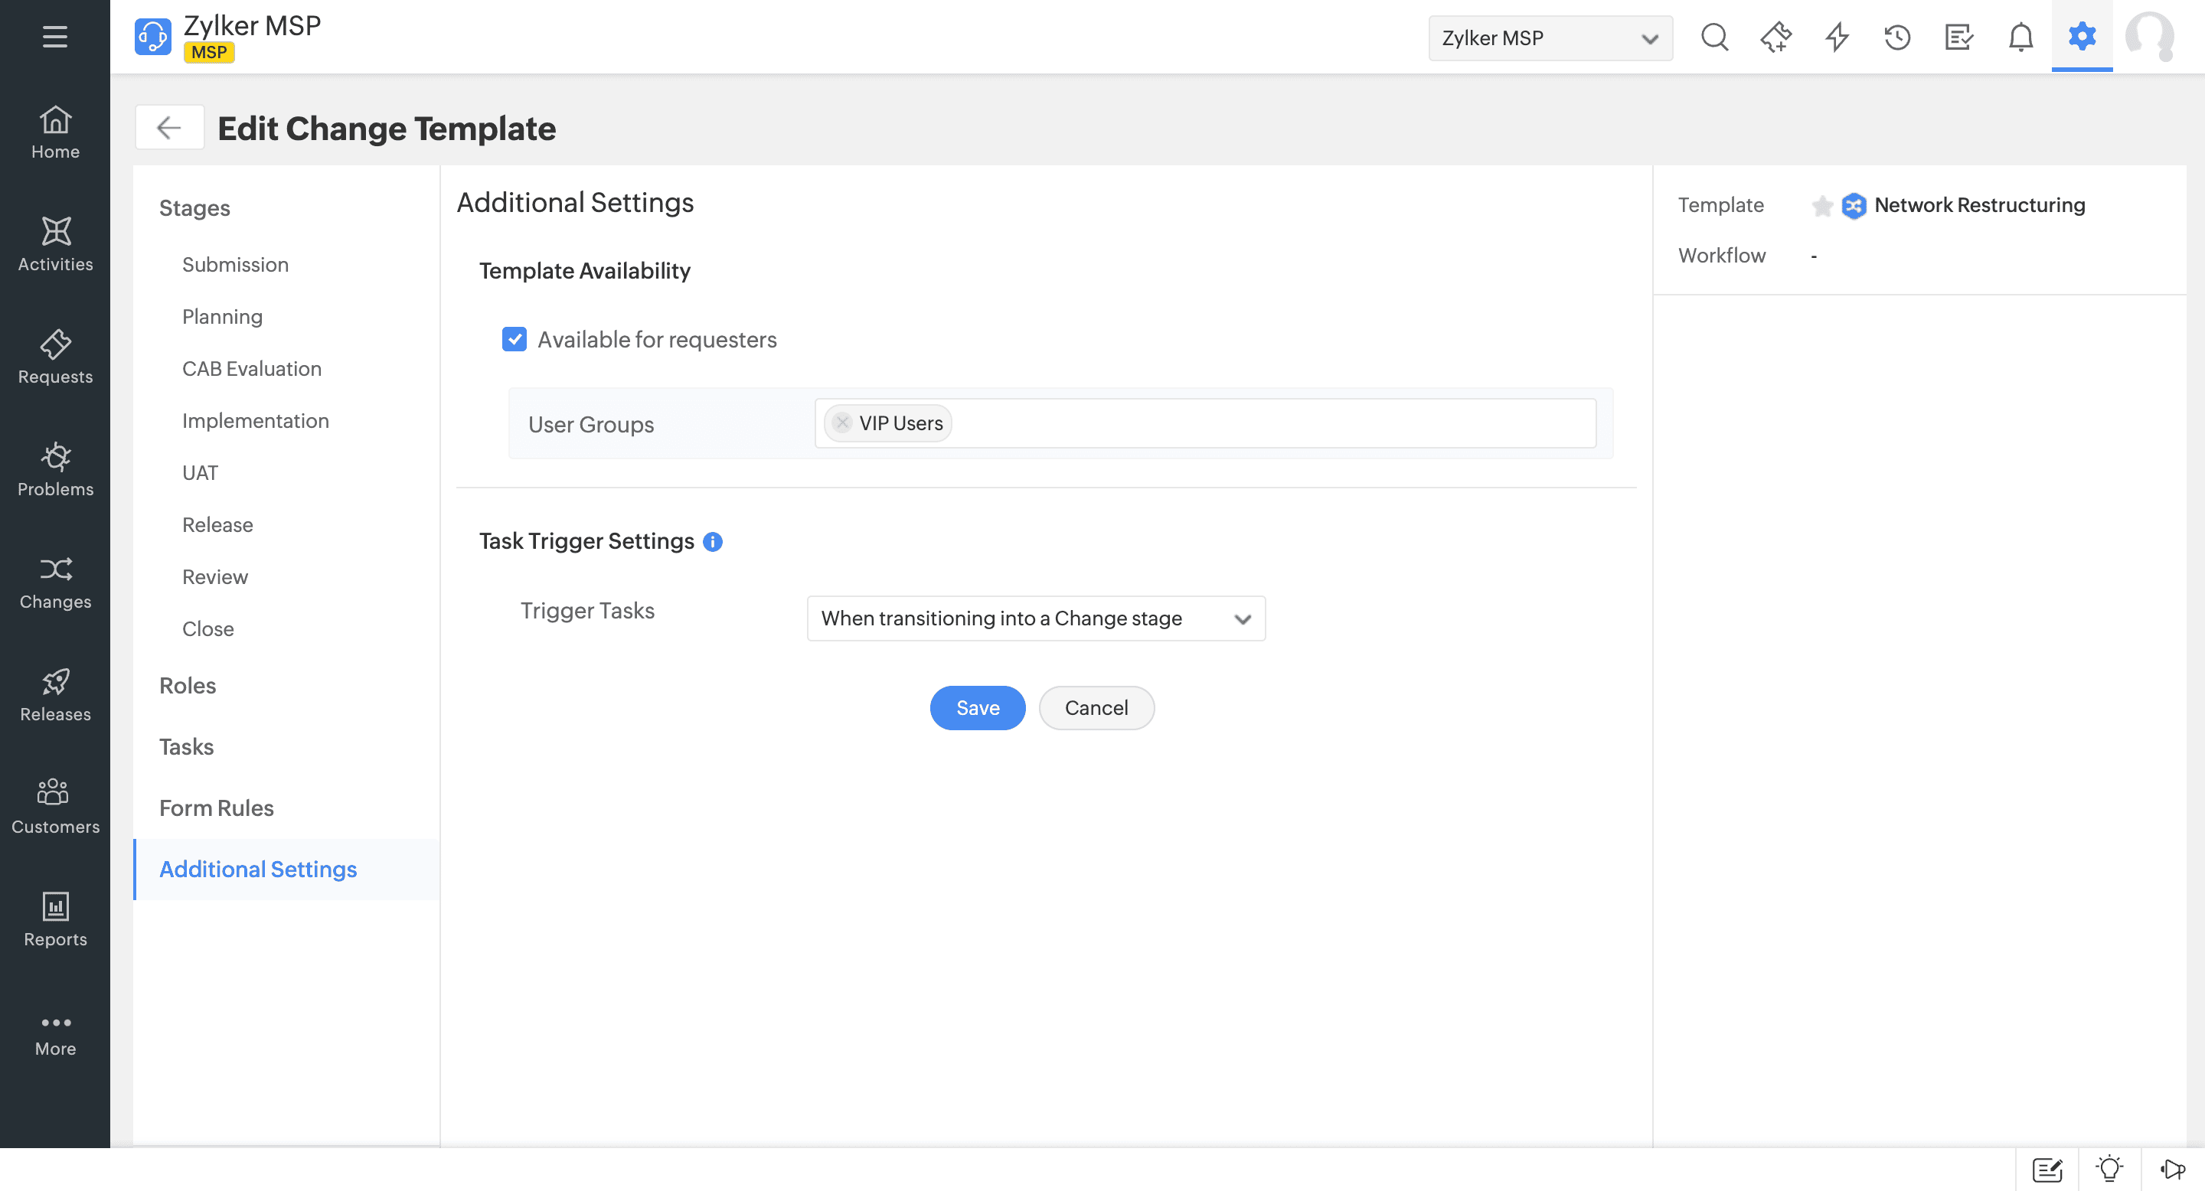
Task: Toggle the hamburger menu to collapse sidebar
Action: click(x=55, y=37)
